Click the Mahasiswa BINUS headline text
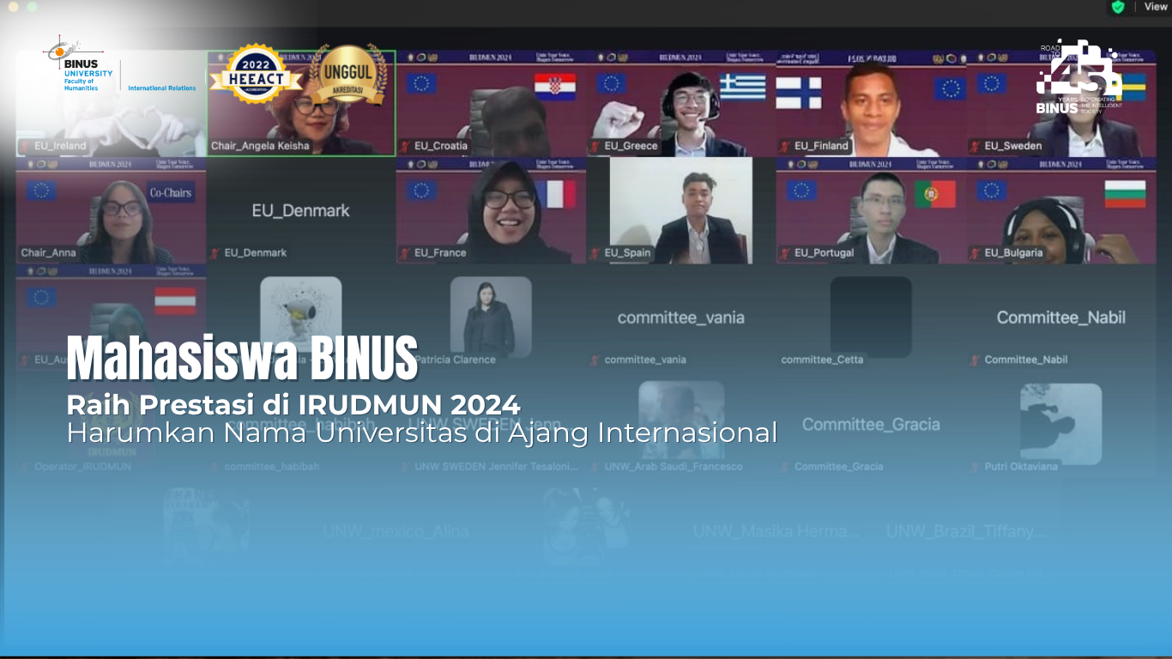1172x659 pixels. point(242,357)
